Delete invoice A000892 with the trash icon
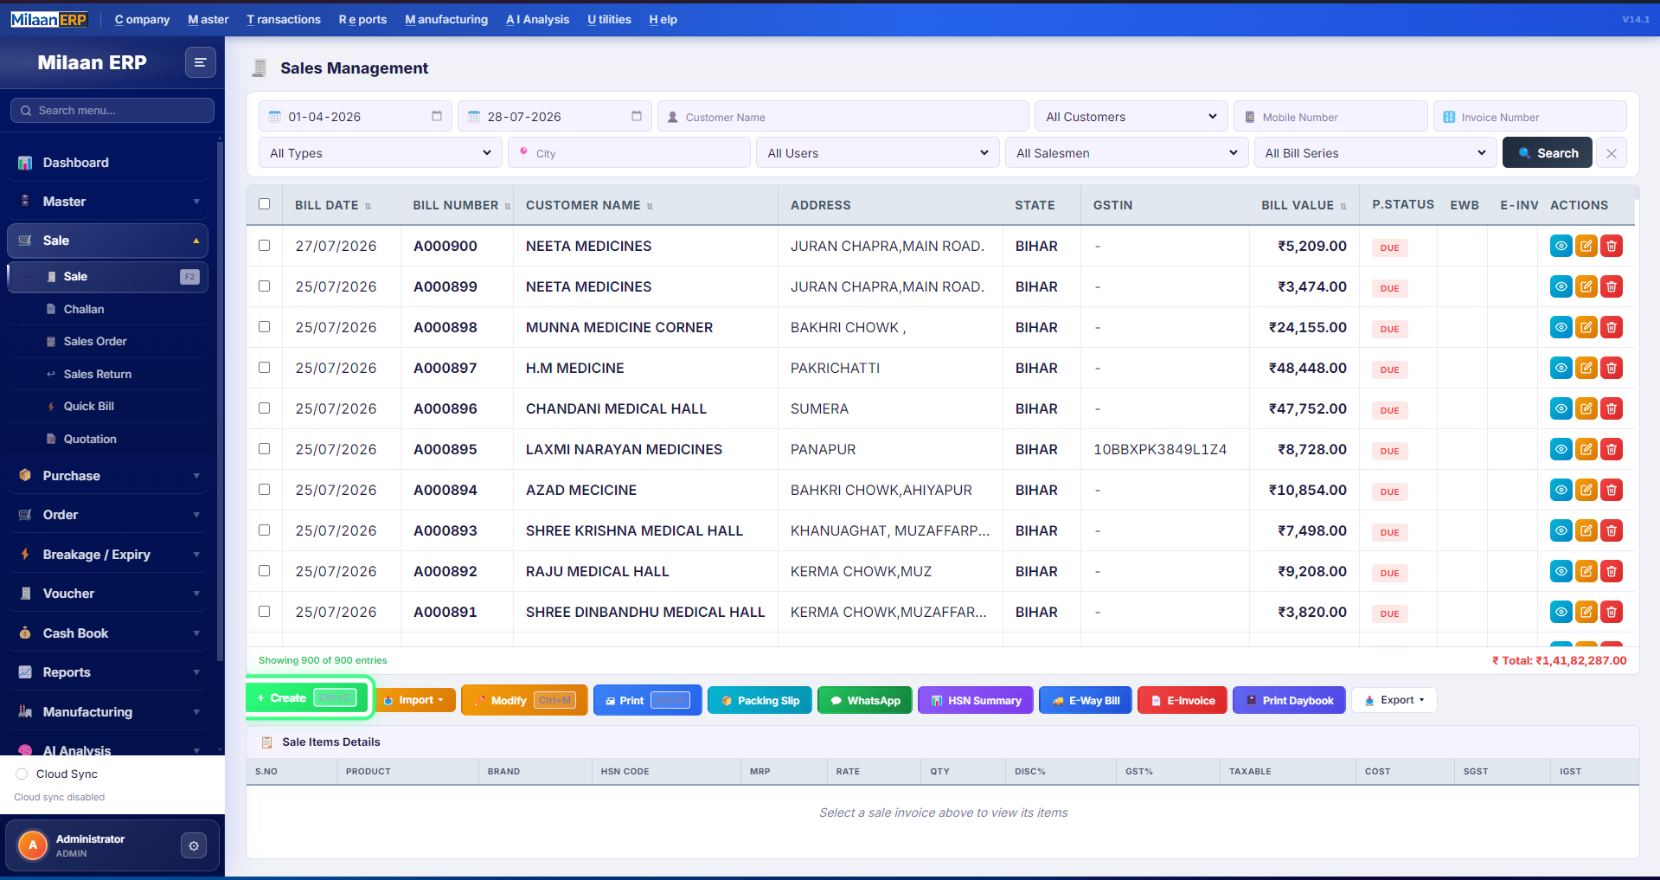Viewport: 1660px width, 880px height. tap(1612, 571)
